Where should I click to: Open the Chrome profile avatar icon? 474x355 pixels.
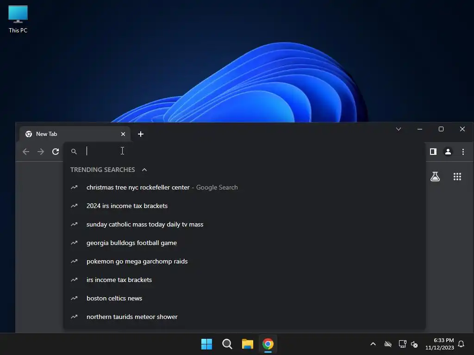click(x=448, y=152)
